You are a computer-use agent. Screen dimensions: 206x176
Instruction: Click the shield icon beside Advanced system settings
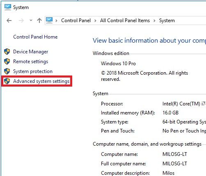point(7,81)
